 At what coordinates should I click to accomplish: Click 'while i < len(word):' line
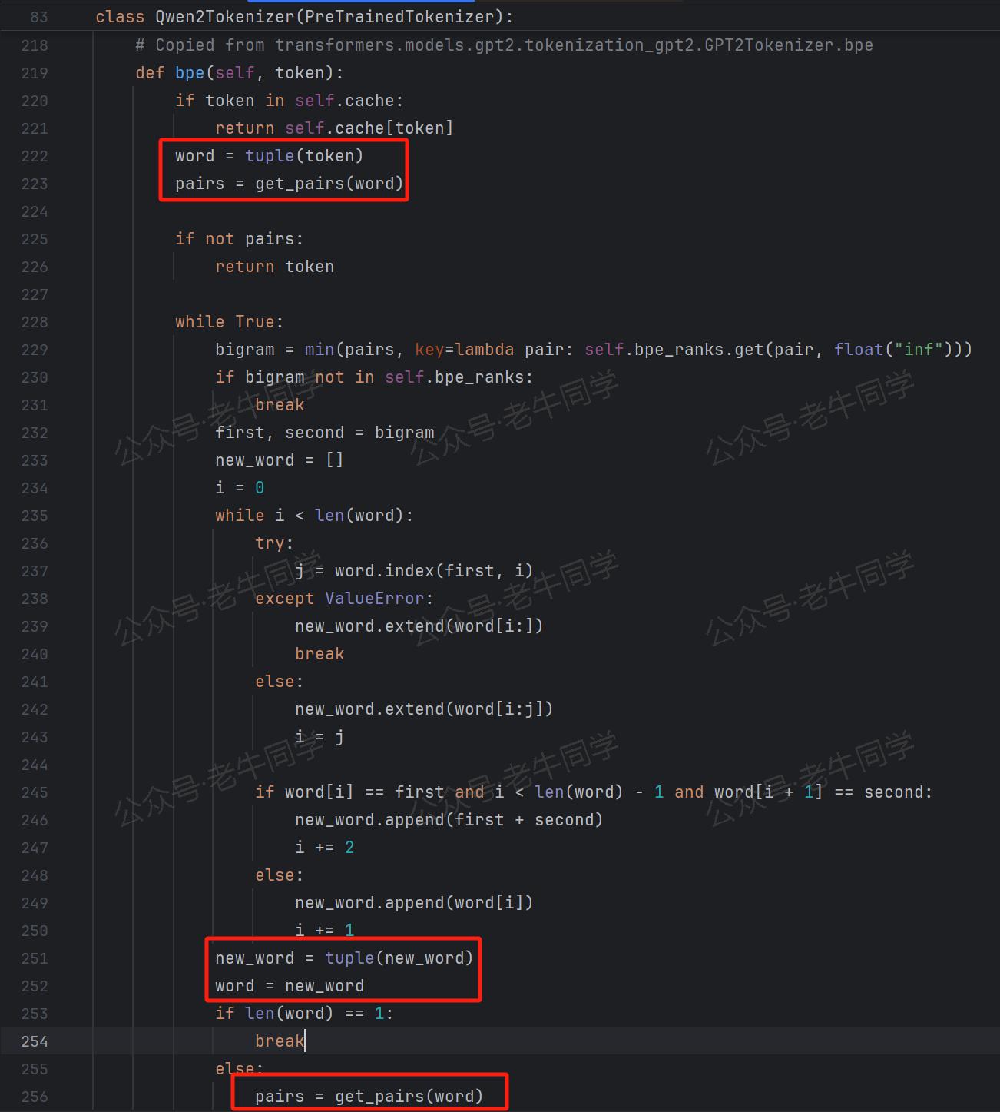[x=314, y=516]
